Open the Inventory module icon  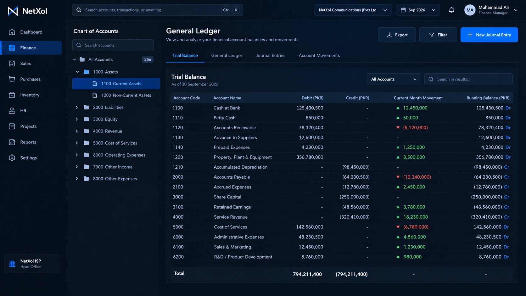click(x=12, y=95)
